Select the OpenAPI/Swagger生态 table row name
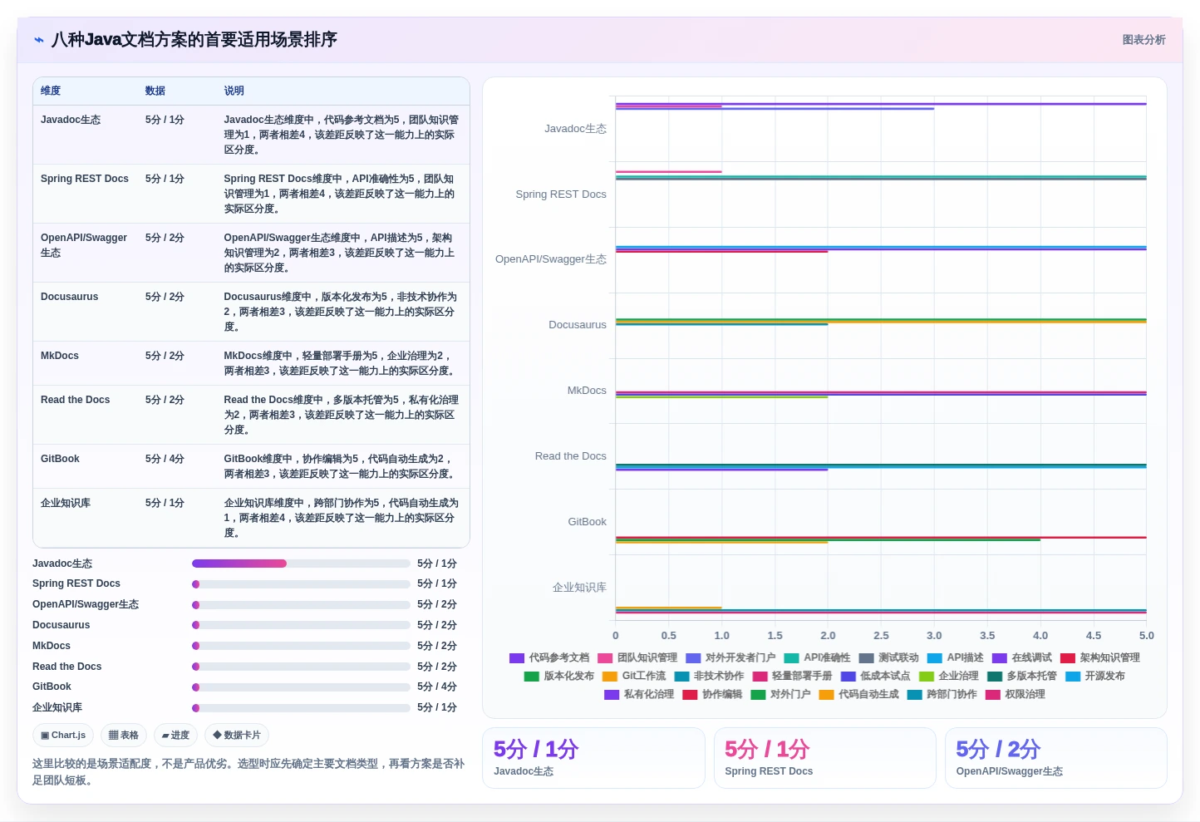The height and width of the screenshot is (822, 1200). pos(84,245)
